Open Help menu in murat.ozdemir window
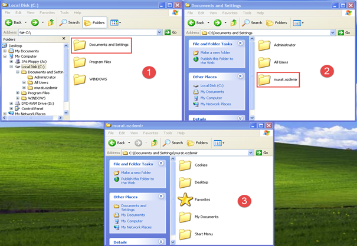357x246 pixels. (x=181, y=133)
